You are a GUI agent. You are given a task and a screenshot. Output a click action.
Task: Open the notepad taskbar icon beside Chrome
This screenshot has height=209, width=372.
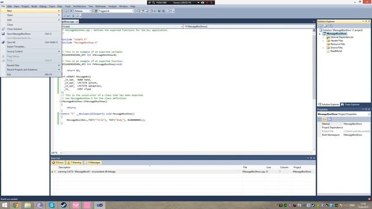click(27, 205)
